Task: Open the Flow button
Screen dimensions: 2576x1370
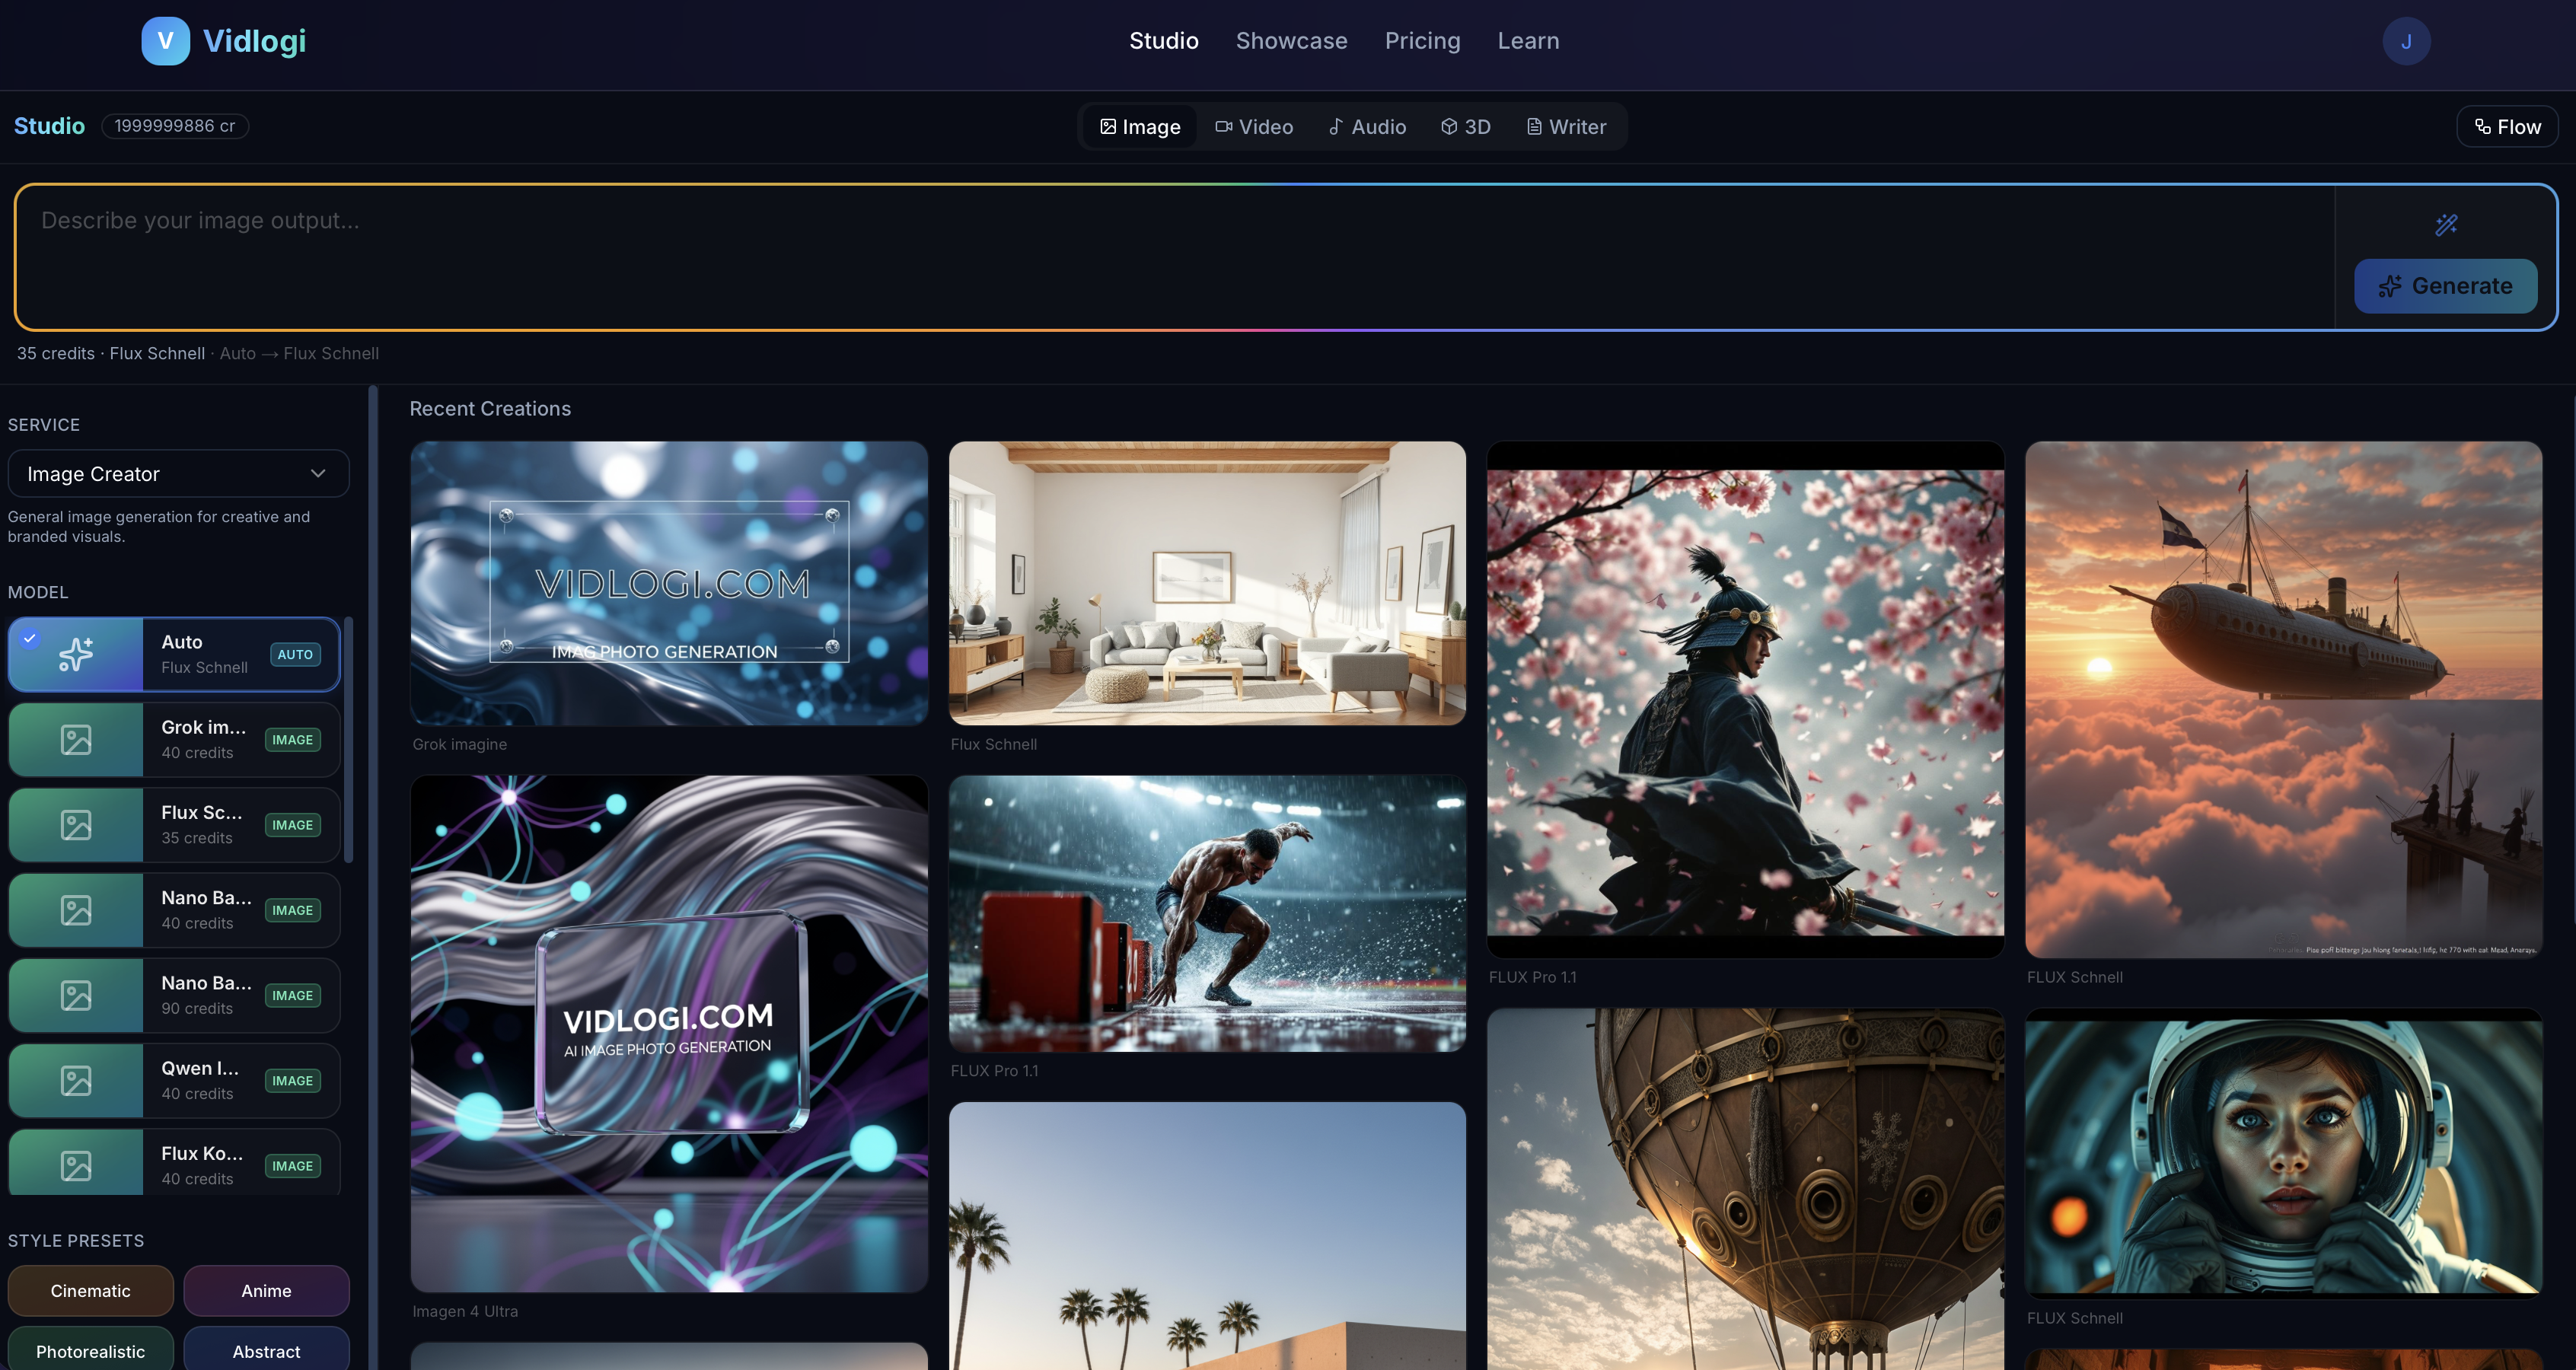Action: click(x=2507, y=127)
